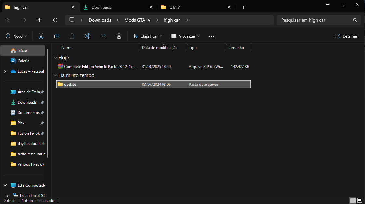
Task: Open Início in navigation pane
Action: tap(22, 51)
